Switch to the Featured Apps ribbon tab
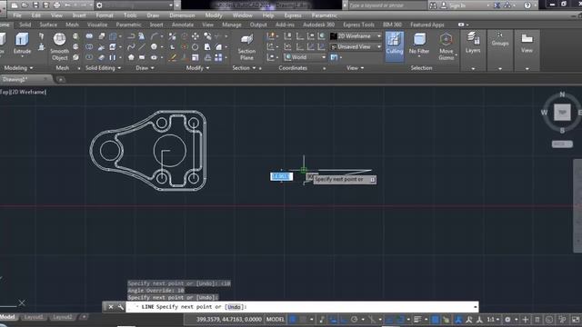 click(427, 25)
